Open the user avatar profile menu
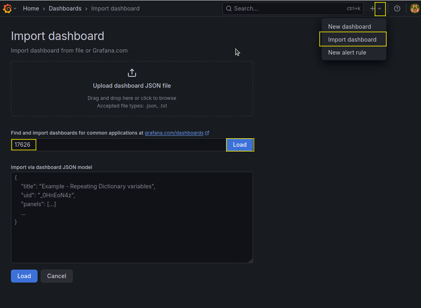 pyautogui.click(x=415, y=8)
